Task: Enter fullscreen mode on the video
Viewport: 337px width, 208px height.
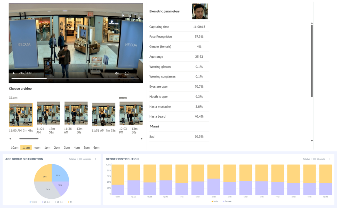Action: 127,73
